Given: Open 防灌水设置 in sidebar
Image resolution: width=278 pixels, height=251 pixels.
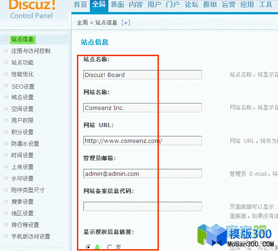Looking at the screenshot, I should pos(25,144).
